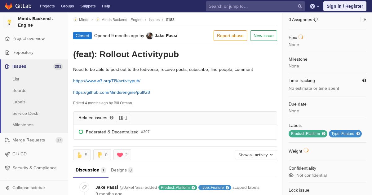Click the @JakePassi username in activity
This screenshot has height=195, width=372.
131,187
